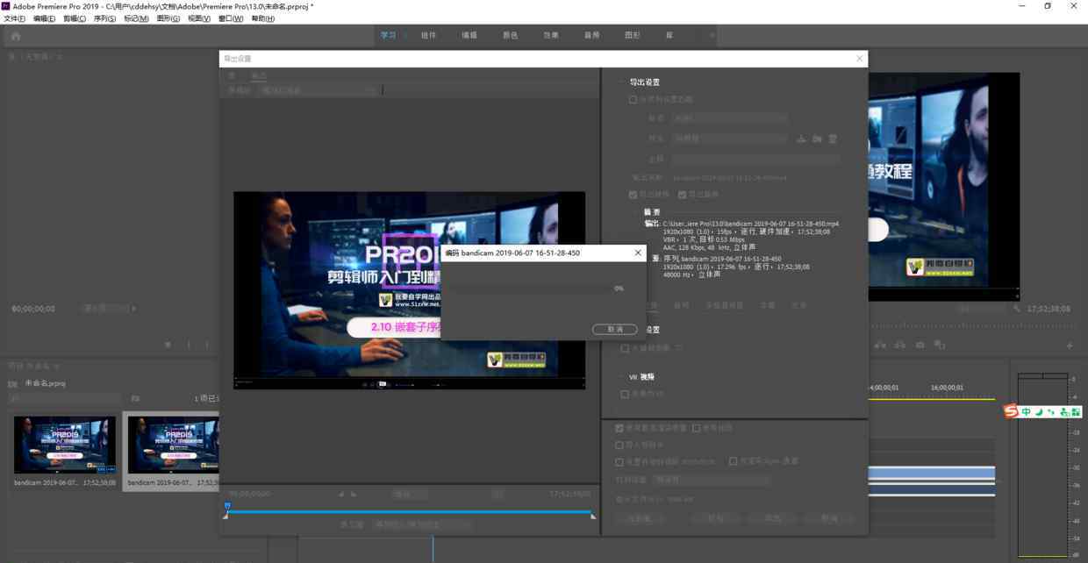Click the out-point marker on export timeline
The width and height of the screenshot is (1088, 563).
[x=593, y=516]
